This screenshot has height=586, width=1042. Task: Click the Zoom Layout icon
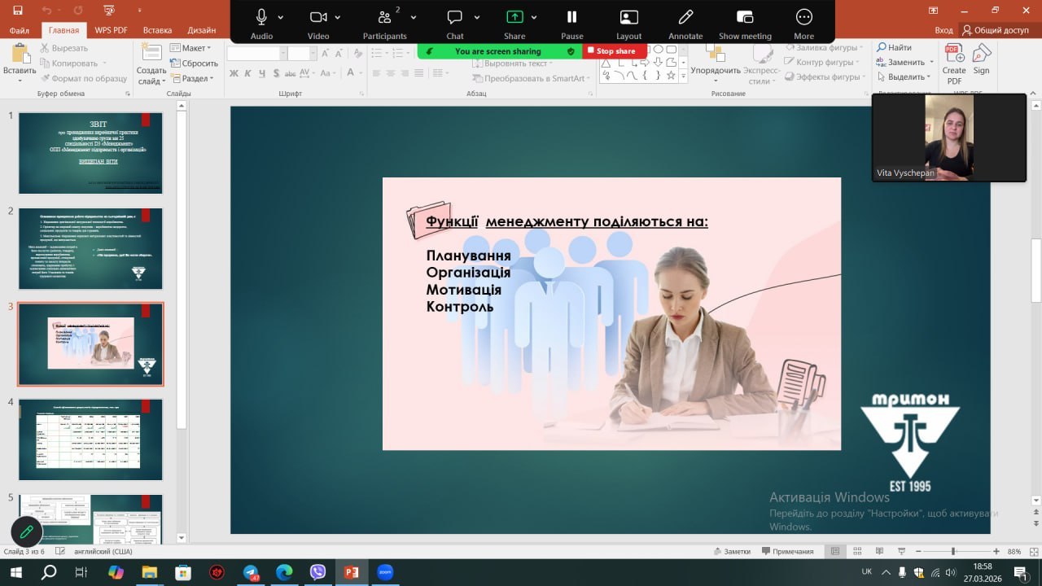628,17
